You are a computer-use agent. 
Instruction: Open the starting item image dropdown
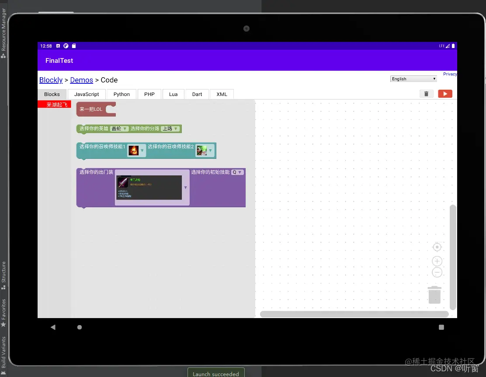152,187
